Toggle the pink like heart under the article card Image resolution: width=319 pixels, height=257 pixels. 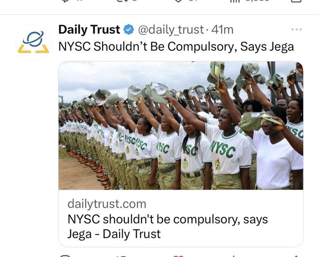coord(178,256)
